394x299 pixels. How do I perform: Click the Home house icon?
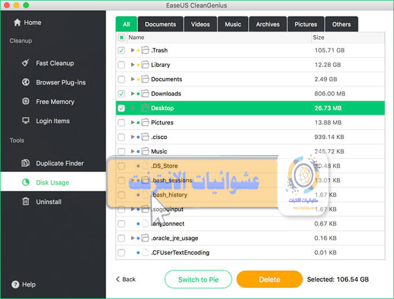point(17,23)
